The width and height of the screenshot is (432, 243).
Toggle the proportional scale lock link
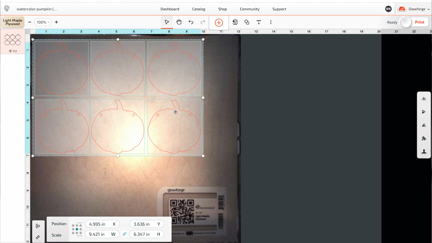[x=124, y=234]
